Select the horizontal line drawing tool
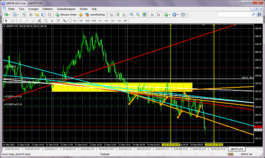The image size is (265, 158). click(x=27, y=21)
